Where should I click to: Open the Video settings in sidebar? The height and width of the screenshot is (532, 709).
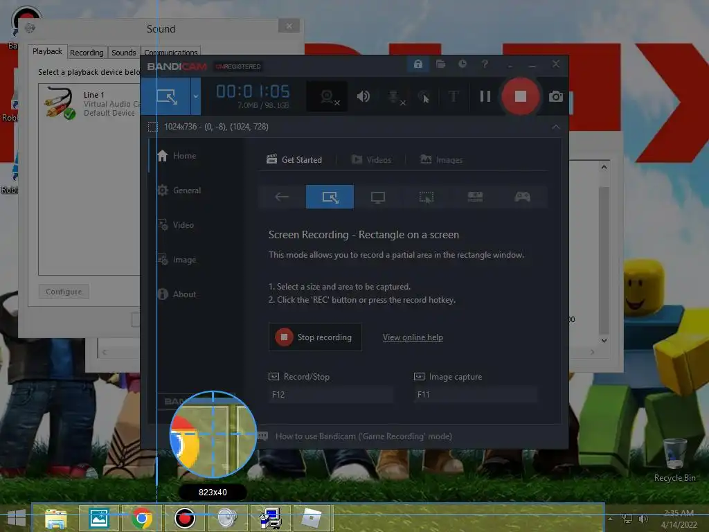(175, 225)
